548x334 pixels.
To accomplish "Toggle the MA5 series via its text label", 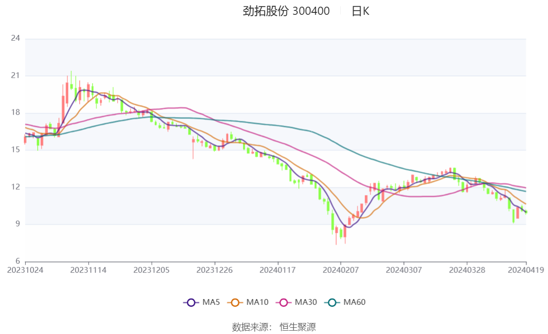I will click(211, 302).
